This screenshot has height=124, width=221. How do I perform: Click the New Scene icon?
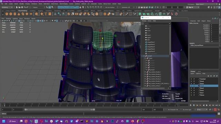coord(17,7)
